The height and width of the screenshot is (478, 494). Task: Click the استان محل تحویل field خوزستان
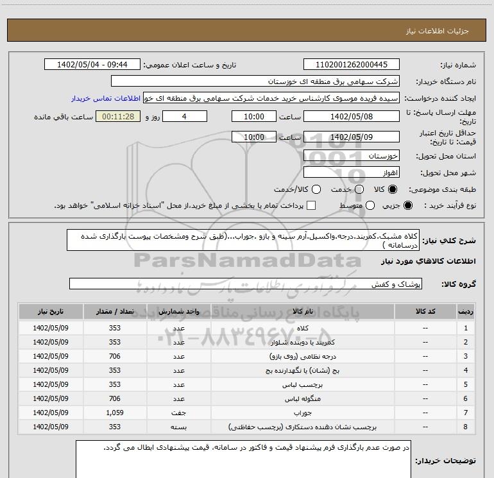(x=351, y=156)
